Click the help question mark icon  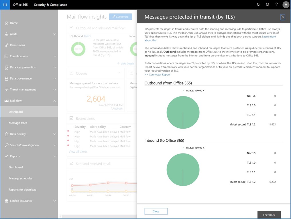coord(276,5)
